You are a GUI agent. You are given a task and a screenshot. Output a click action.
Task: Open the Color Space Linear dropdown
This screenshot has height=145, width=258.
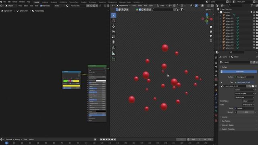tap(248, 101)
